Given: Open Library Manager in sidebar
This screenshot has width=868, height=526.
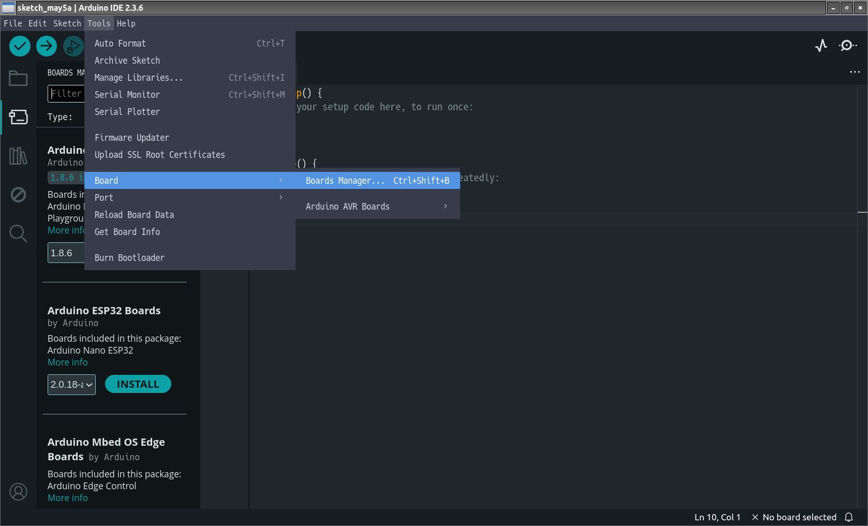Looking at the screenshot, I should click(x=18, y=156).
